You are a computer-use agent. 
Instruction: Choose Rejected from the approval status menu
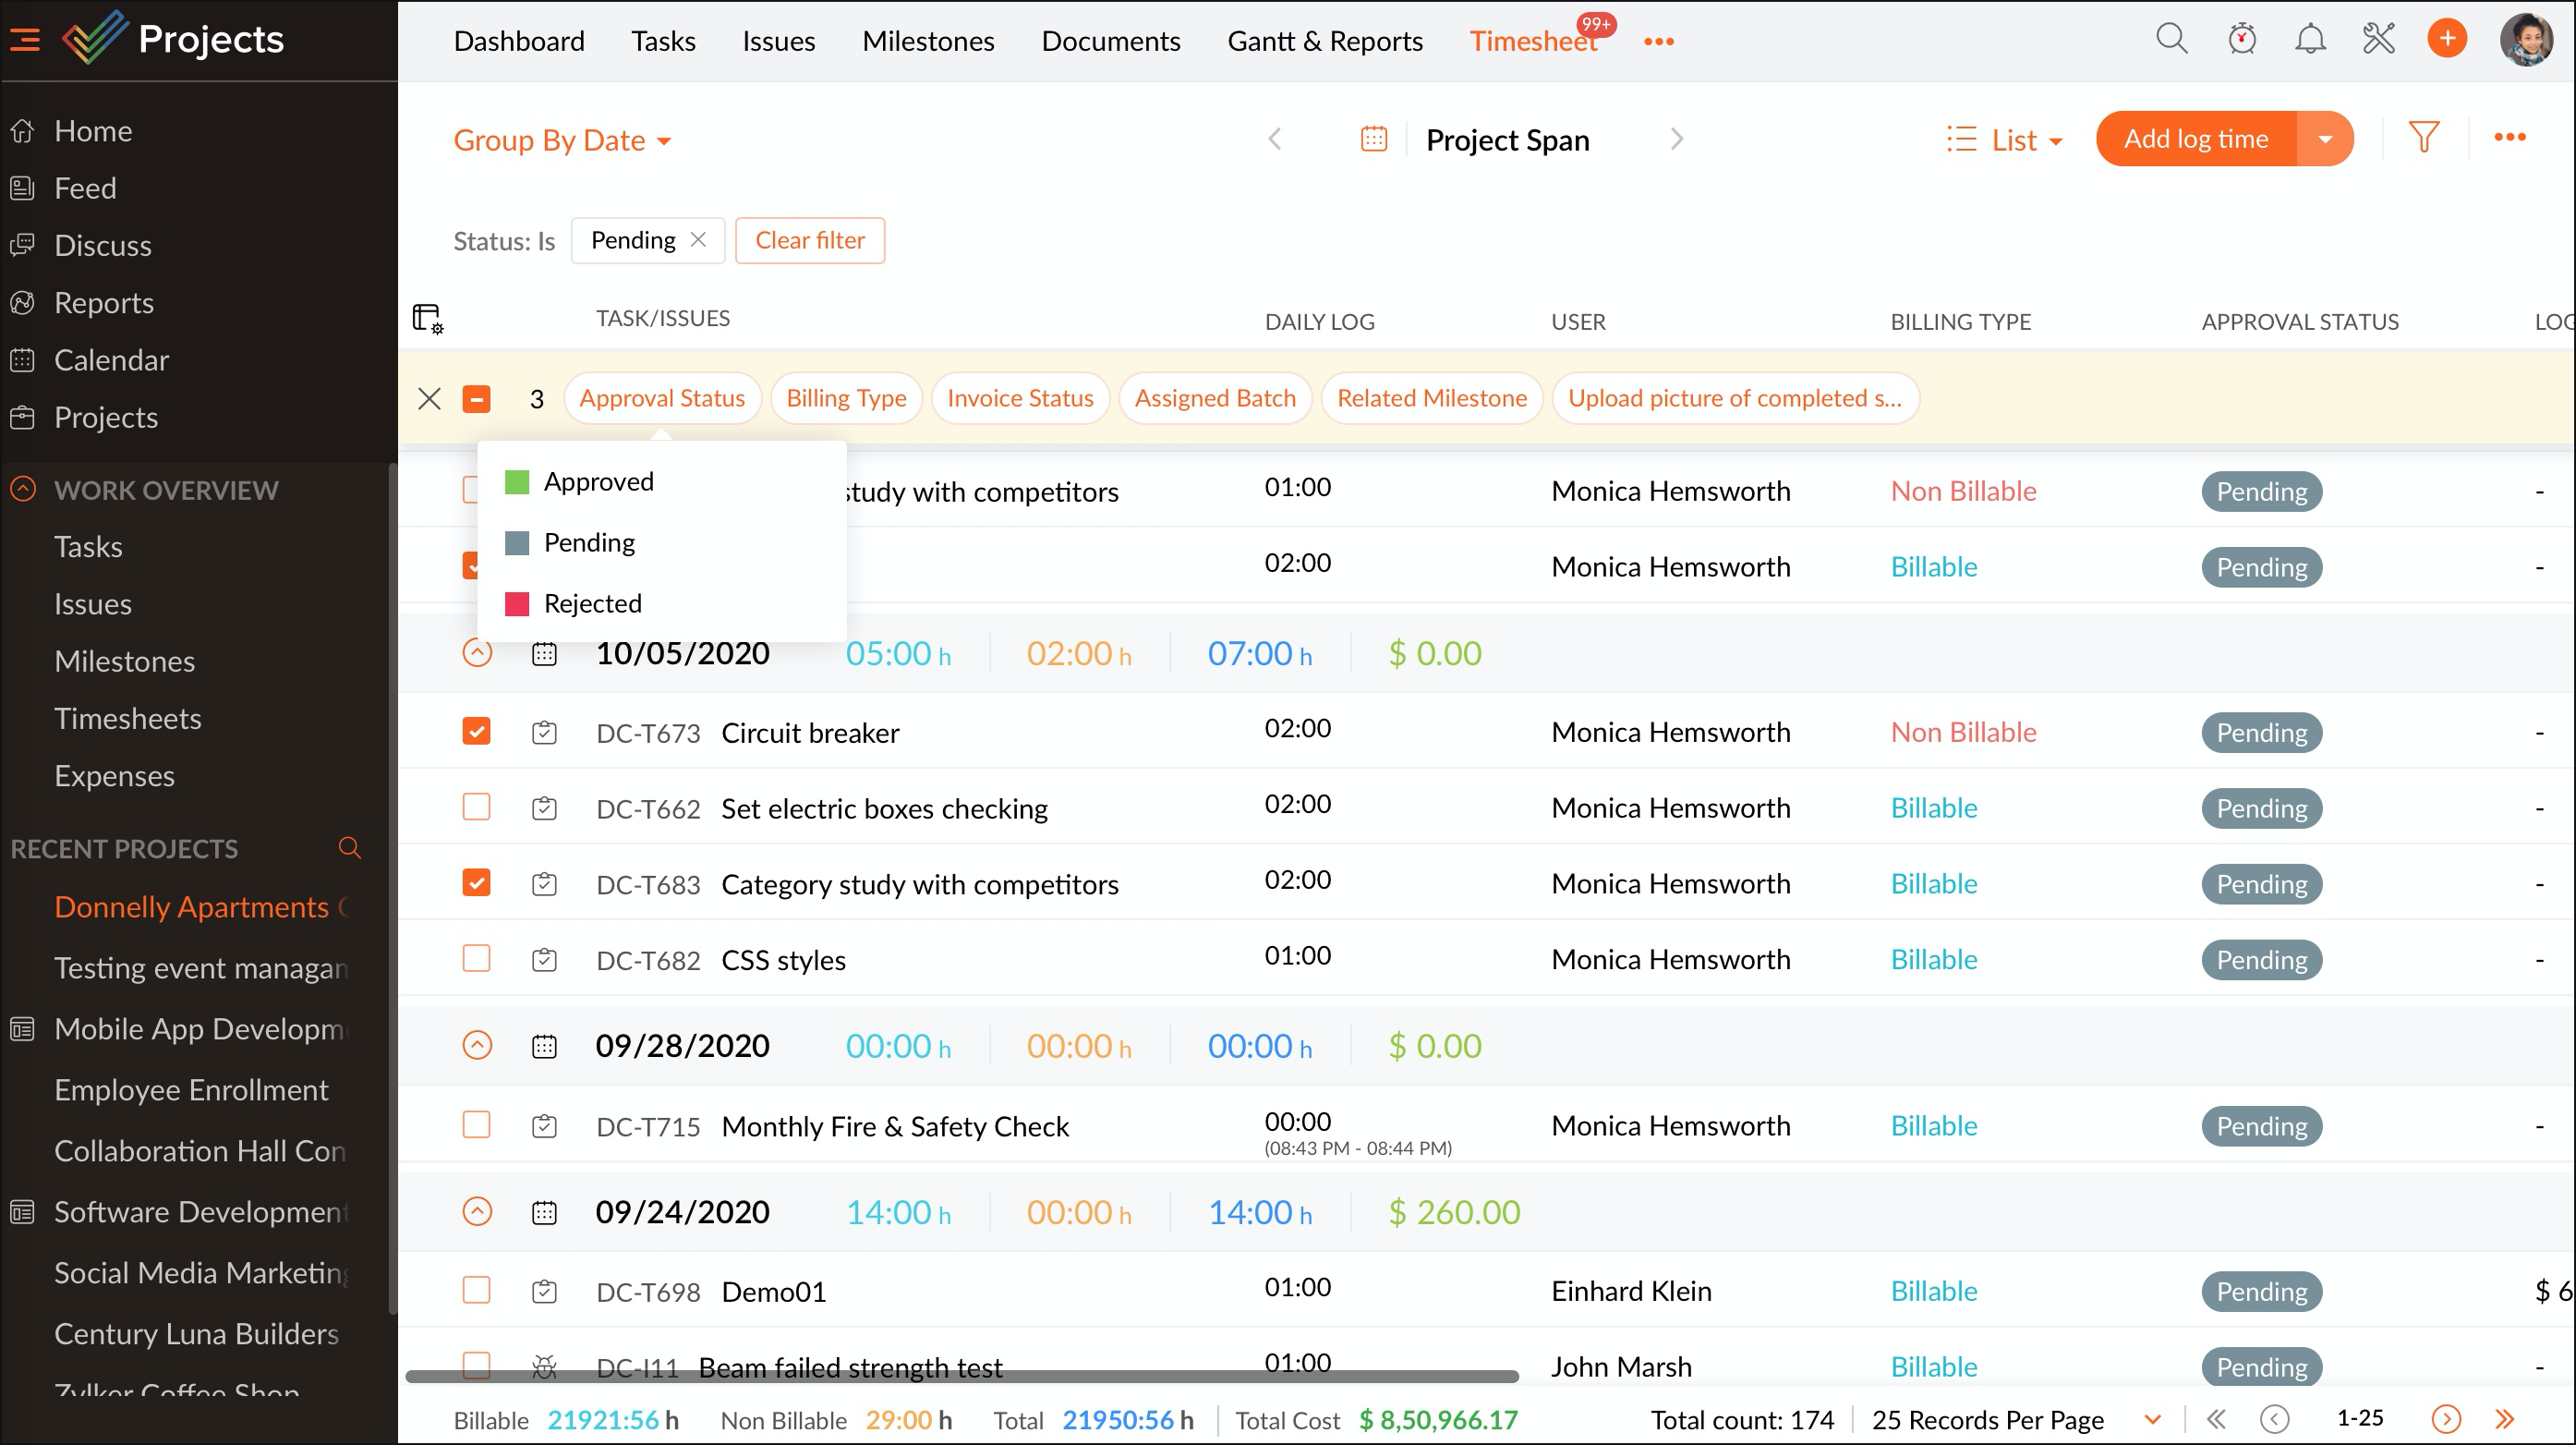(x=592, y=604)
